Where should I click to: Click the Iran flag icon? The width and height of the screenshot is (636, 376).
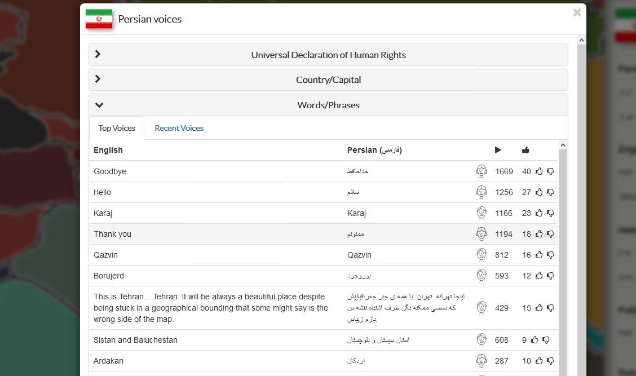pos(99,19)
